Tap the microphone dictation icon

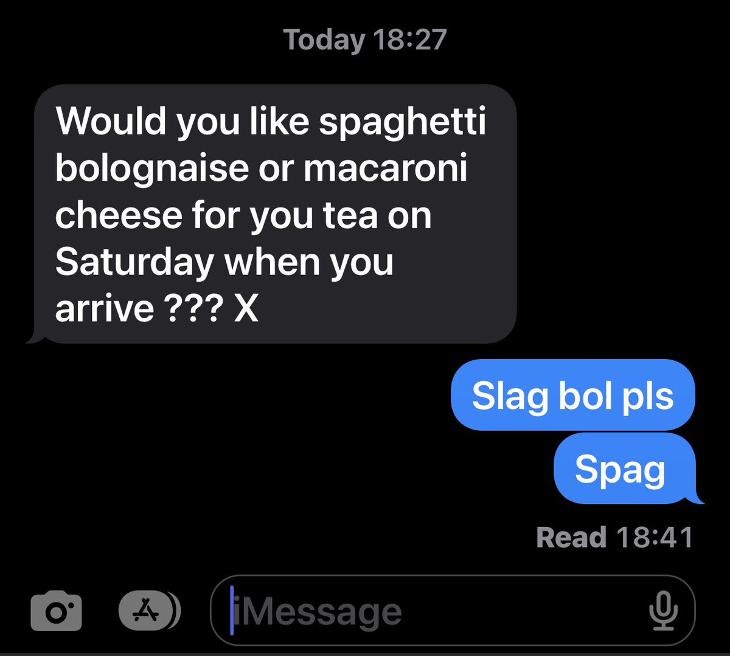pos(662,611)
